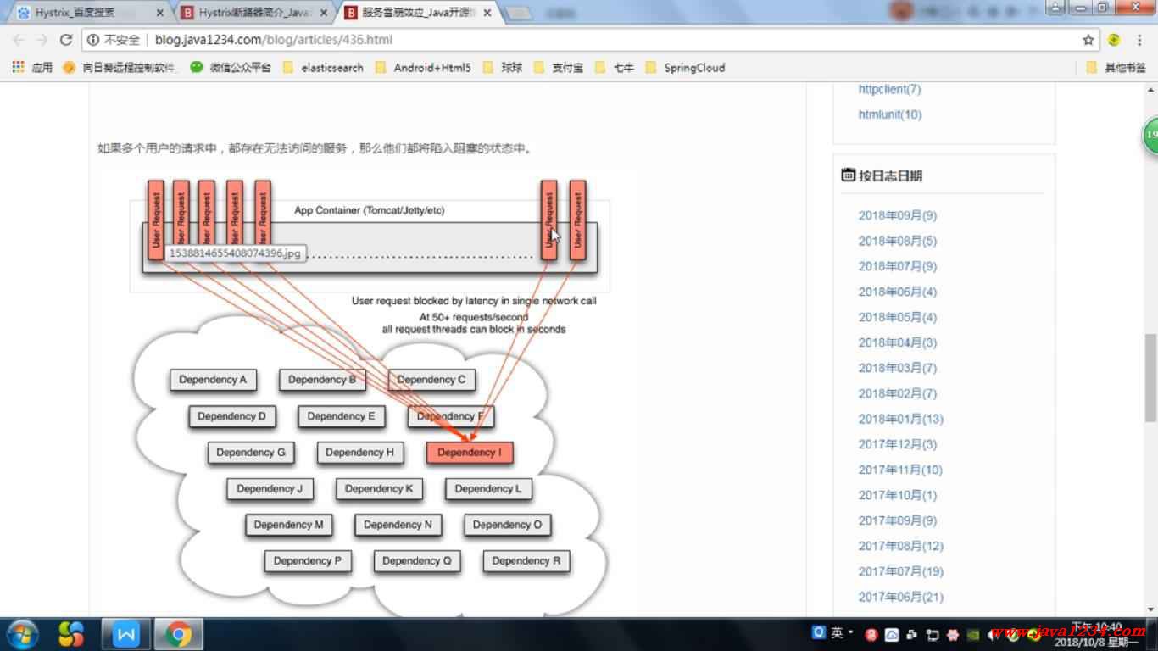Click the green extension icon beside the address bar
This screenshot has height=651, width=1158.
[x=1114, y=40]
